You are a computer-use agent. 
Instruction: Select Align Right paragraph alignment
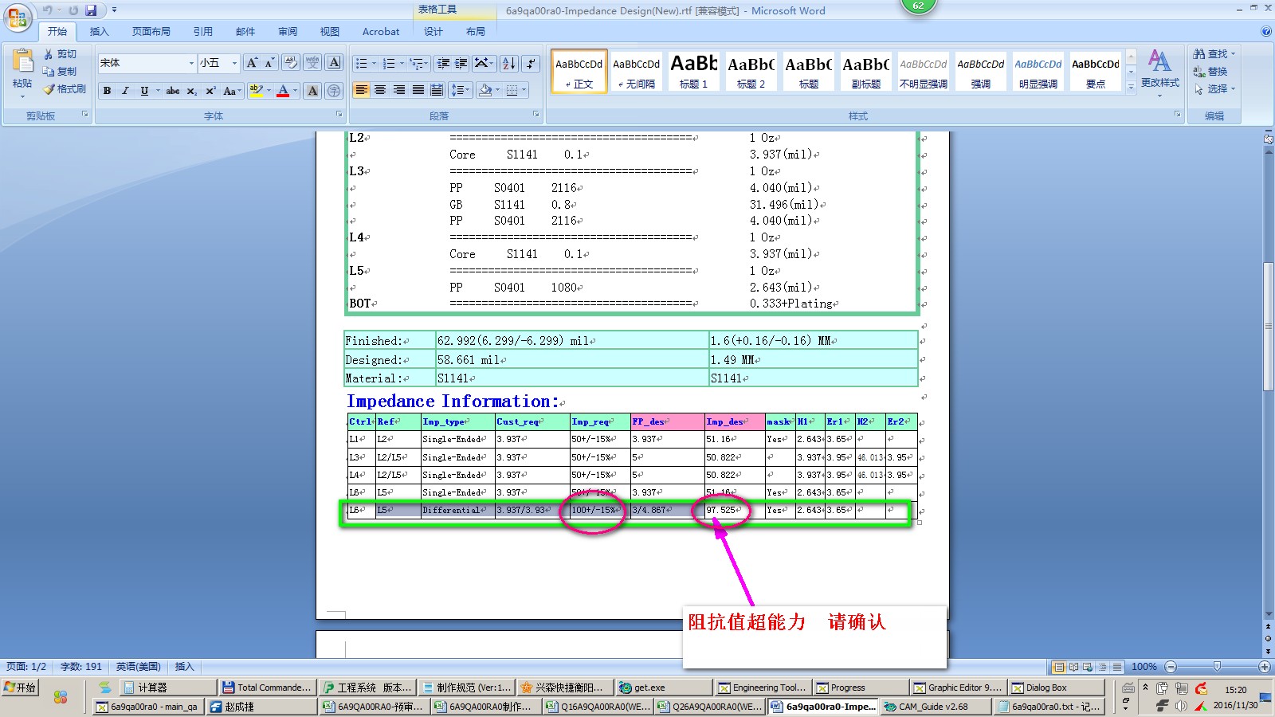(399, 90)
